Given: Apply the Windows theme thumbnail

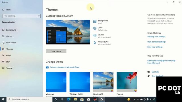Looking at the screenshot, I should (x=56, y=82).
